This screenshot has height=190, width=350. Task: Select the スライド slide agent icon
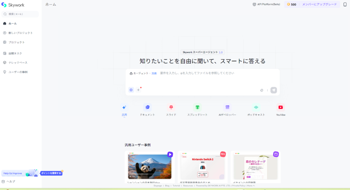[171, 107]
